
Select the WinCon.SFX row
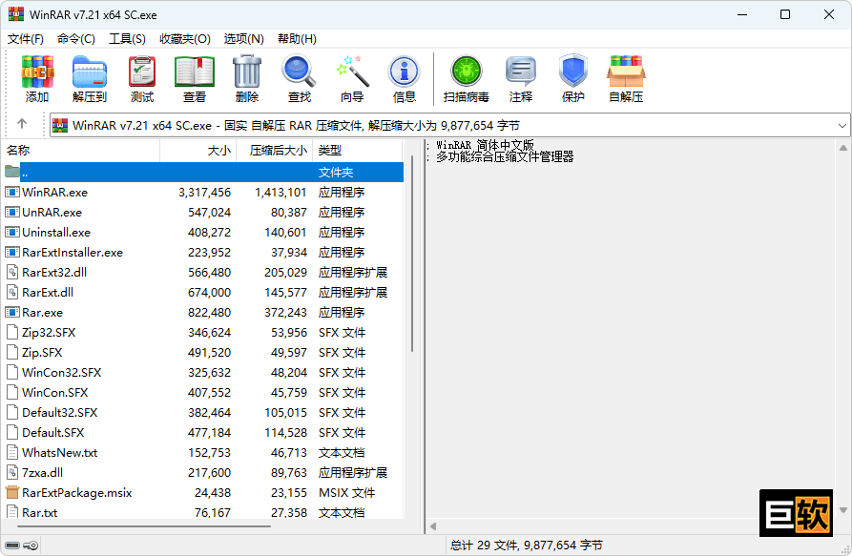(203, 392)
